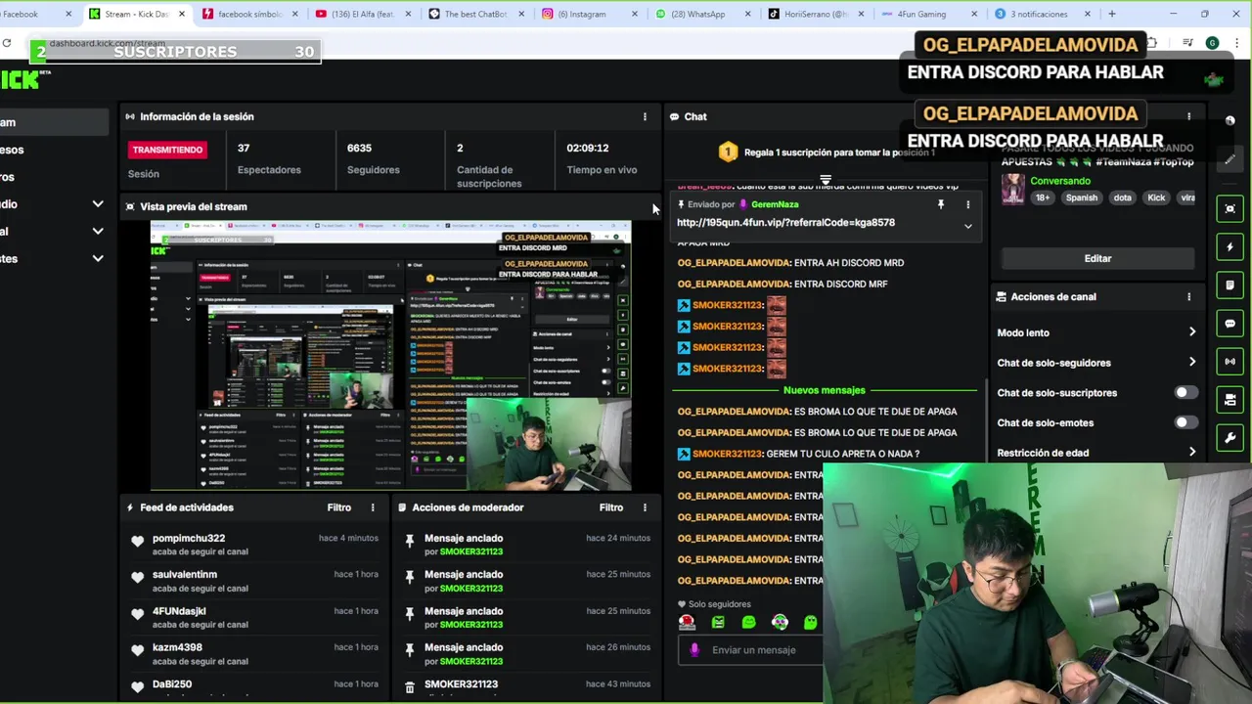Toggle Chat de solo-emotes switch
This screenshot has height=704, width=1252.
(x=1185, y=422)
